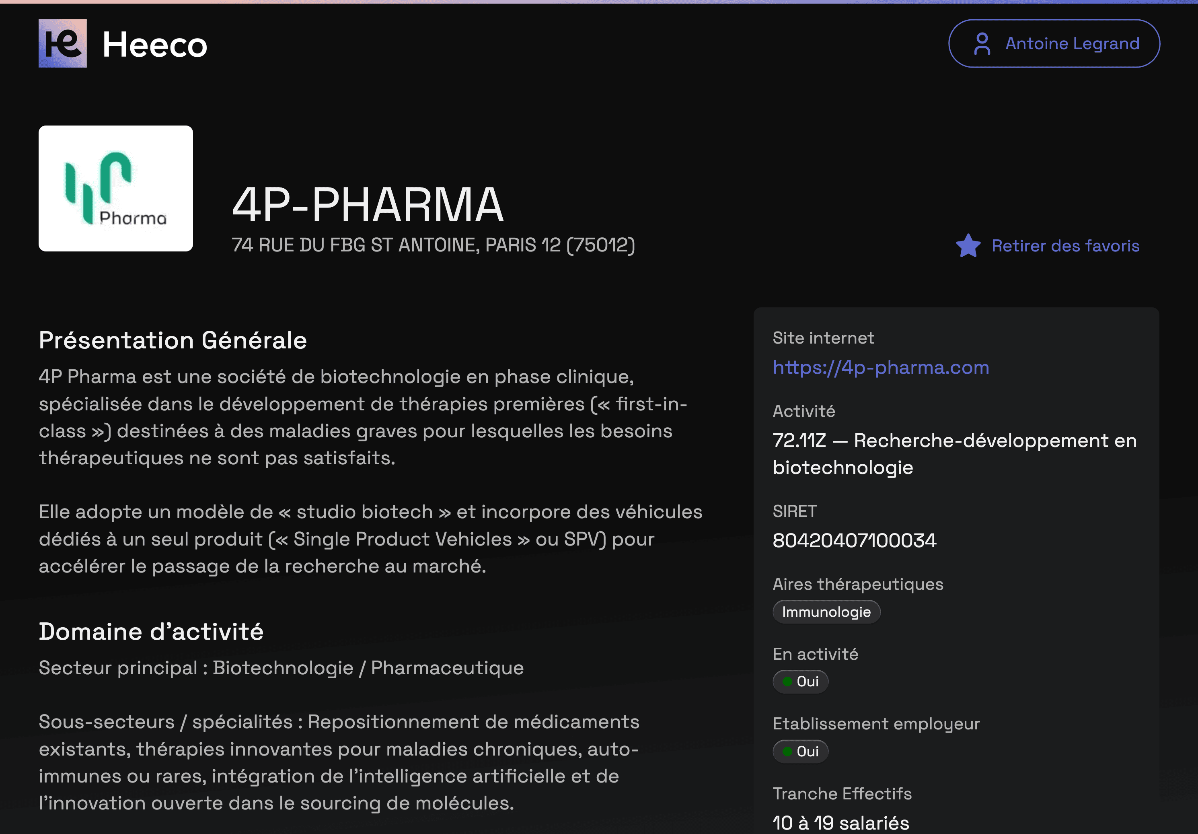The height and width of the screenshot is (834, 1198).
Task: Click the user profile icon
Action: pos(982,43)
